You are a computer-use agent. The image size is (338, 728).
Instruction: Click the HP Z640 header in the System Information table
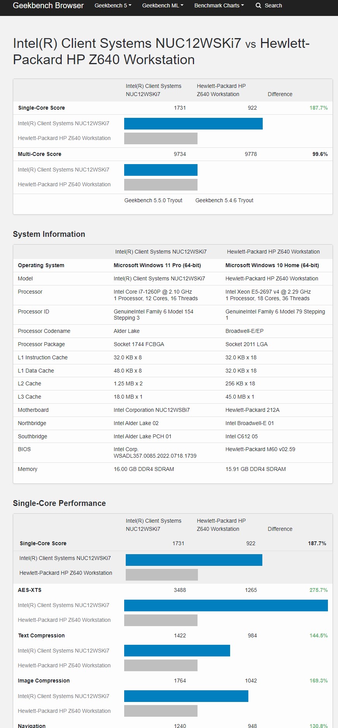click(273, 252)
